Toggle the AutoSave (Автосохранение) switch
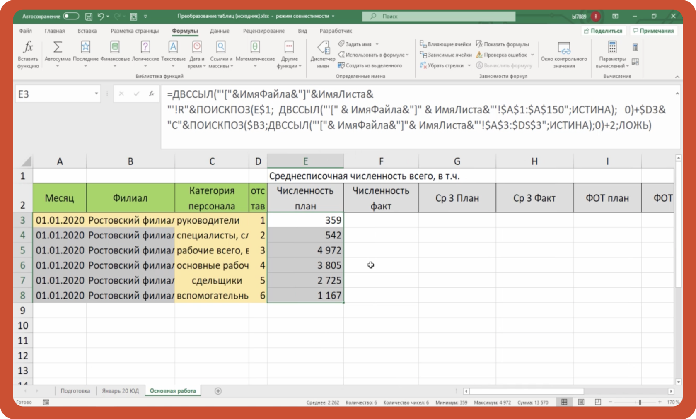This screenshot has width=696, height=419. pos(71,16)
